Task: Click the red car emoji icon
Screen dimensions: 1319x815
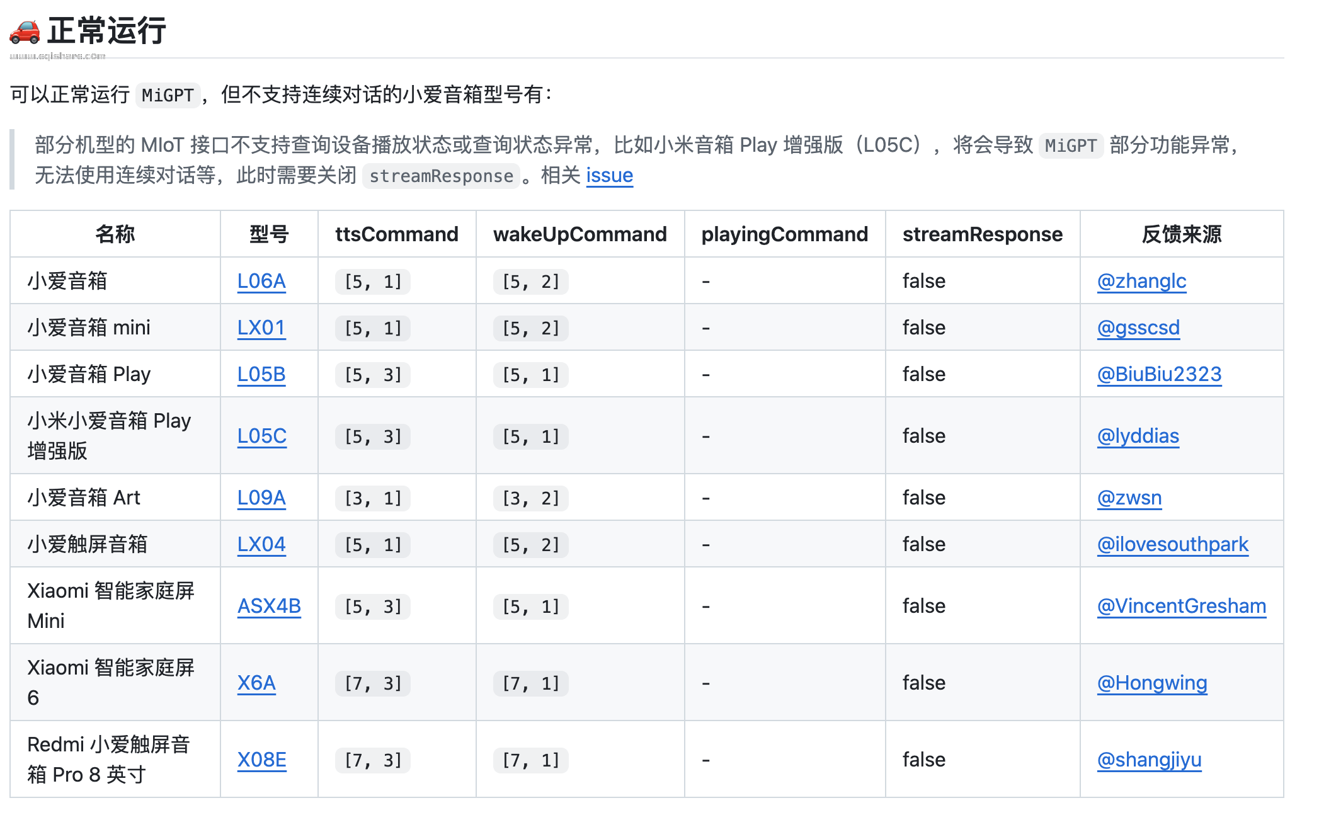Action: 25,31
